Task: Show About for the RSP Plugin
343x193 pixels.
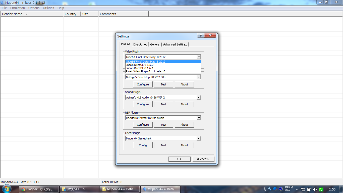Action: click(184, 125)
